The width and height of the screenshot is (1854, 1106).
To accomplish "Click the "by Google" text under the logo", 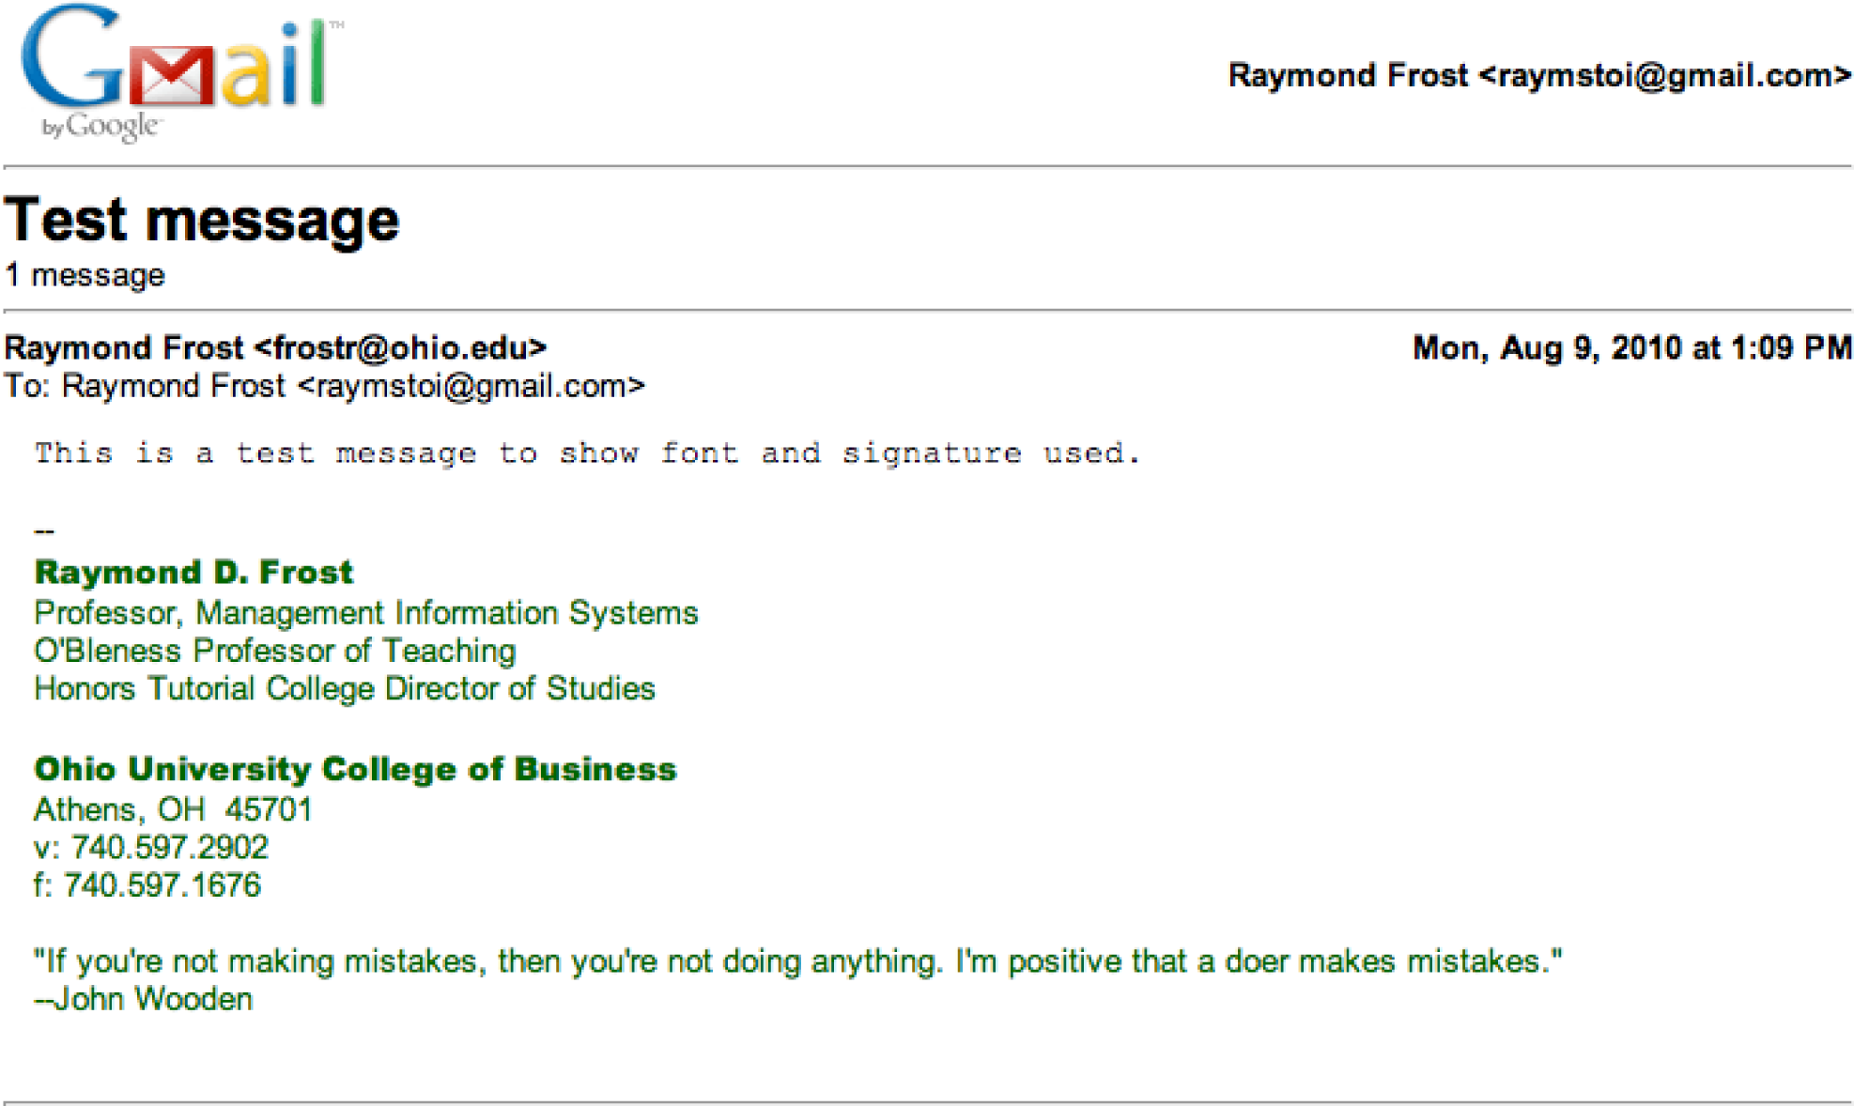I will point(101,126).
